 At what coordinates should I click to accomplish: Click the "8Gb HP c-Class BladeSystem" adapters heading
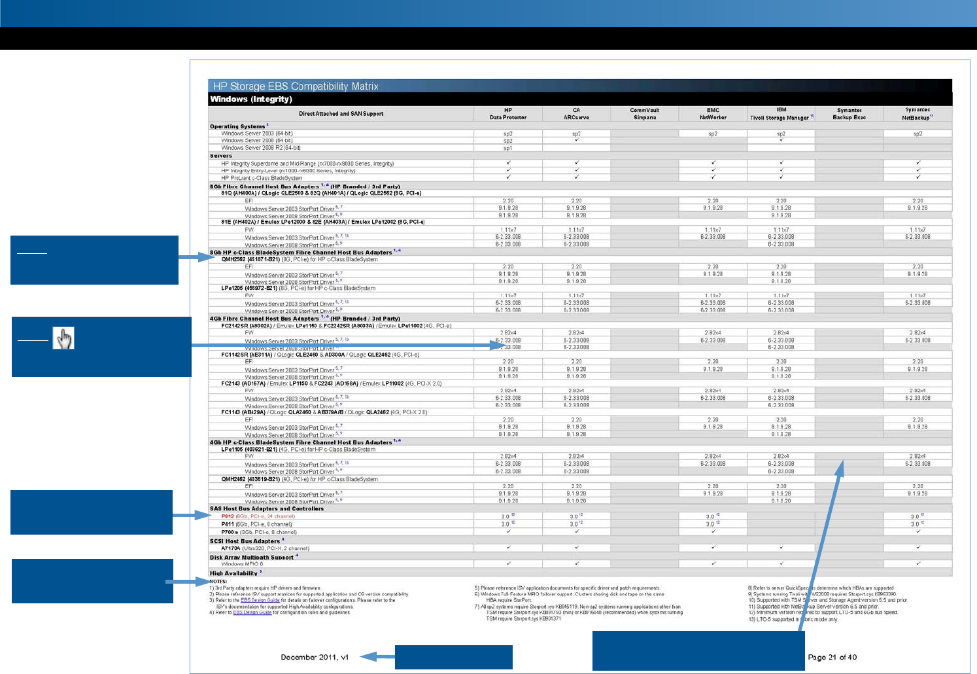[305, 252]
